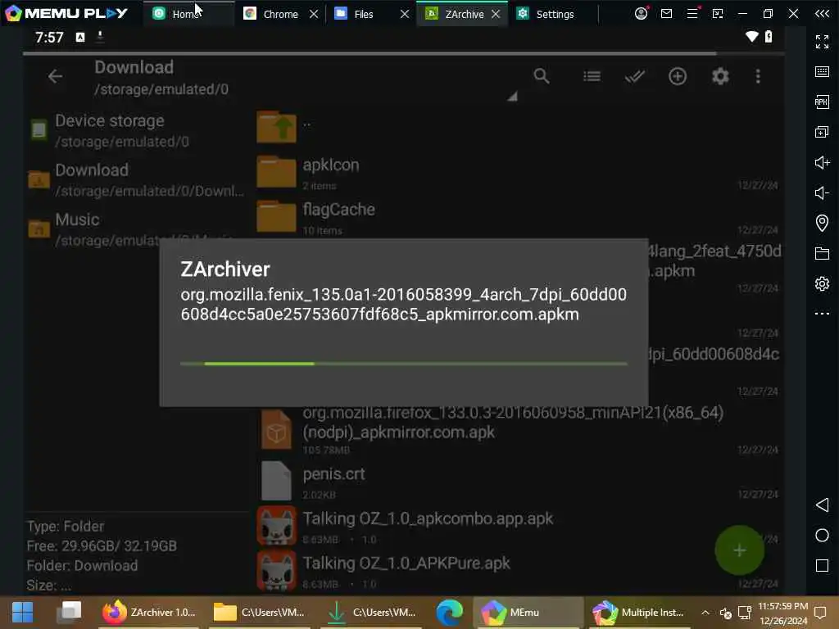Close the Files tab in MEmu
839x629 pixels.
pos(405,14)
